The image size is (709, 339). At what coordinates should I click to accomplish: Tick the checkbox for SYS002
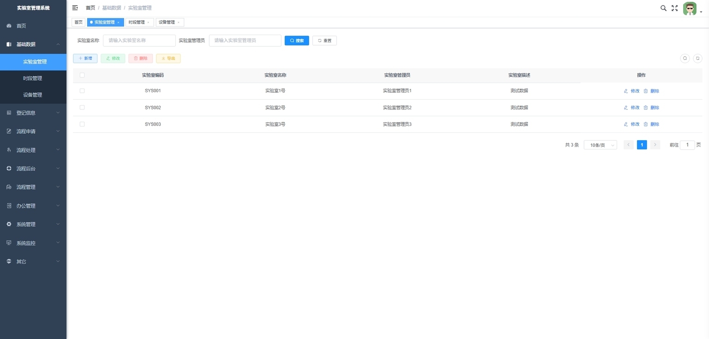click(x=82, y=107)
